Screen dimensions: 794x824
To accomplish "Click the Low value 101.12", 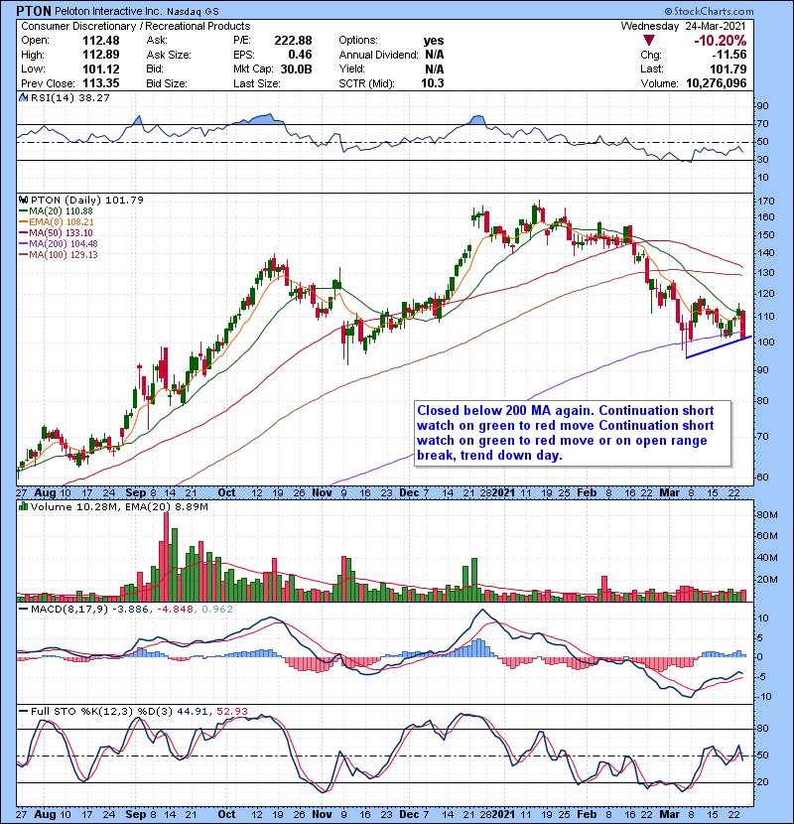I will pyautogui.click(x=101, y=69).
